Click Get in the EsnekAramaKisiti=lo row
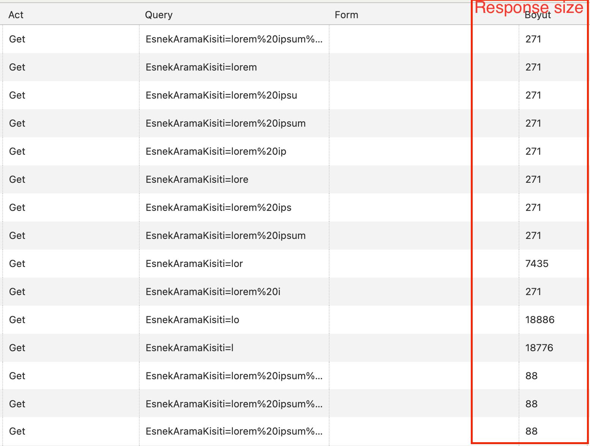590x446 pixels. pos(17,320)
